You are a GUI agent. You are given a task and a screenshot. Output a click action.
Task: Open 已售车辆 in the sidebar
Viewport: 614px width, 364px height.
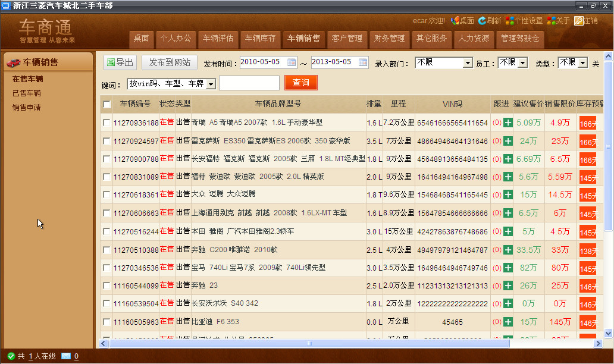[x=27, y=93]
